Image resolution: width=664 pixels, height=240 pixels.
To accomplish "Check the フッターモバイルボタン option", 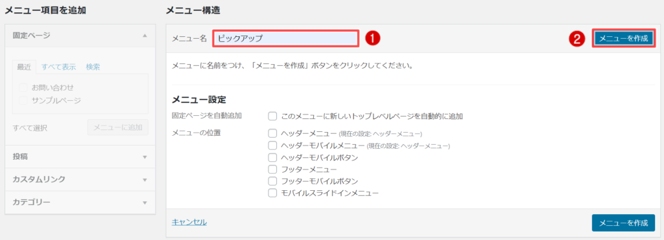I will coord(272,181).
